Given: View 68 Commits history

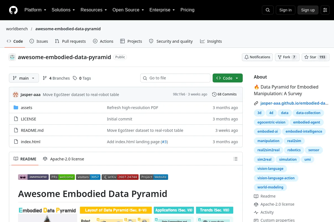Looking at the screenshot, I should (224, 94).
